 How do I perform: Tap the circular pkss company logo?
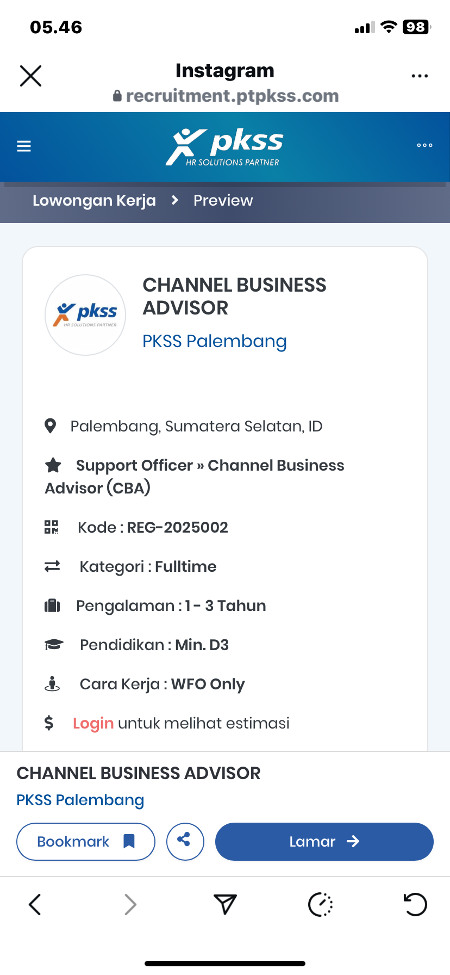click(x=85, y=315)
